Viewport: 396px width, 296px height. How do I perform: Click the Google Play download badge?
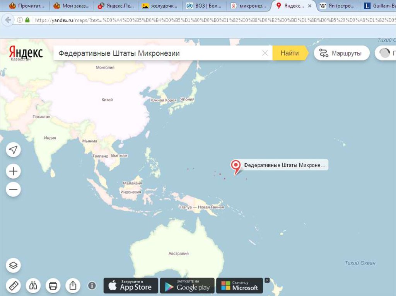(x=187, y=286)
